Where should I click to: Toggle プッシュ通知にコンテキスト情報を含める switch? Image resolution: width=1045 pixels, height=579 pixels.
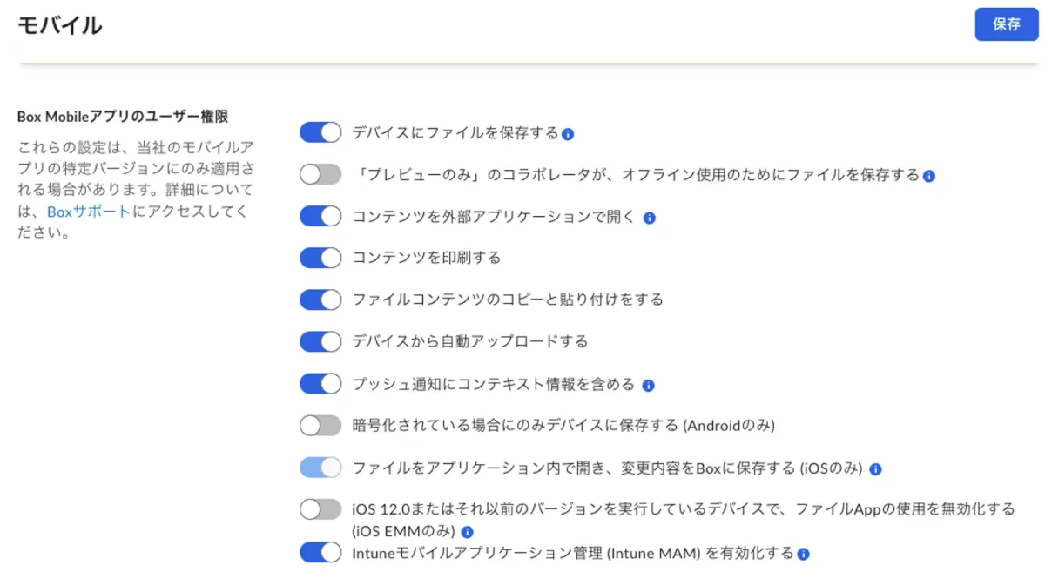pyautogui.click(x=320, y=384)
